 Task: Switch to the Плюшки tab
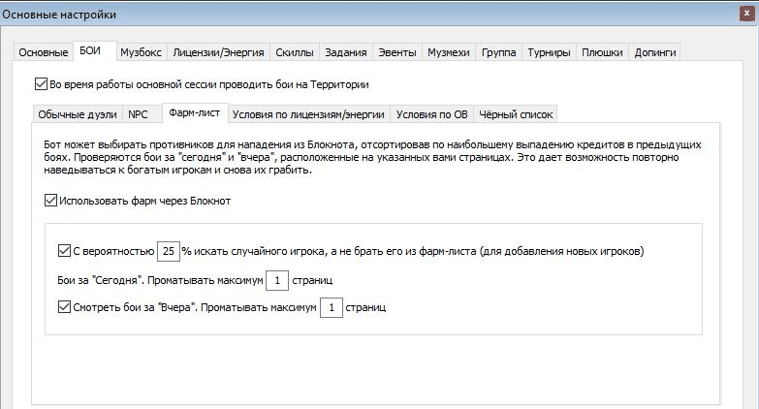tap(602, 52)
